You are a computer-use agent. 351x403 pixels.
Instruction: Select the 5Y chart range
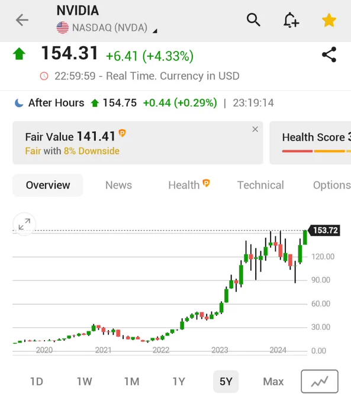[226, 382]
